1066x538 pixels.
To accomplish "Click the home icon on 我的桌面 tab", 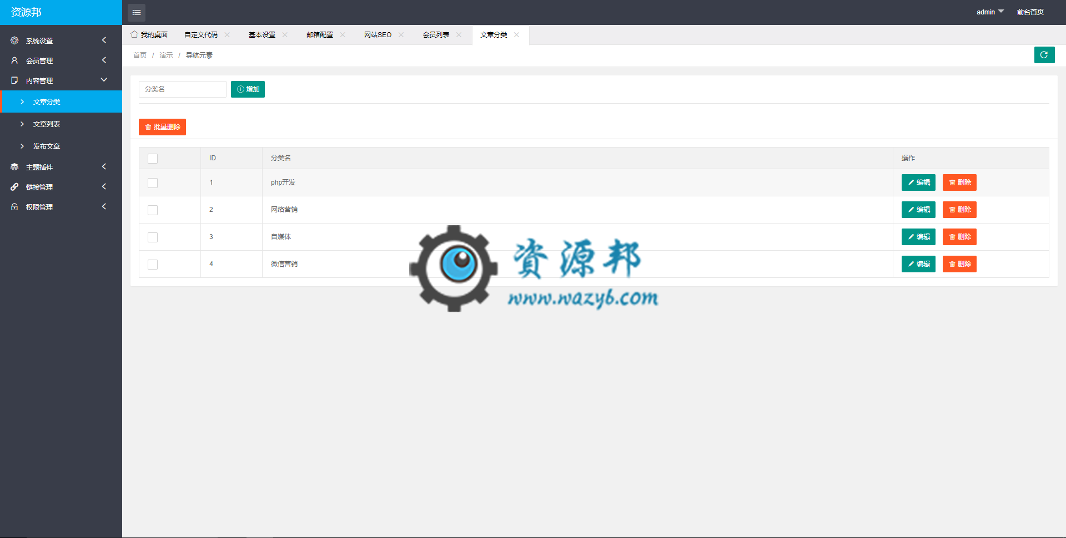I will tap(134, 34).
